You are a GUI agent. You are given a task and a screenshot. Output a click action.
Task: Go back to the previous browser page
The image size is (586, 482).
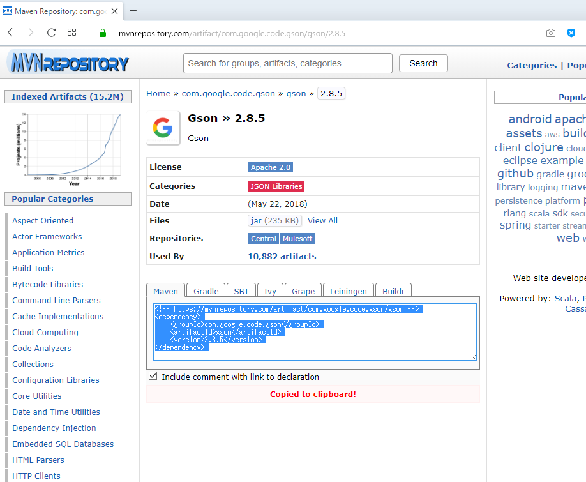10,33
